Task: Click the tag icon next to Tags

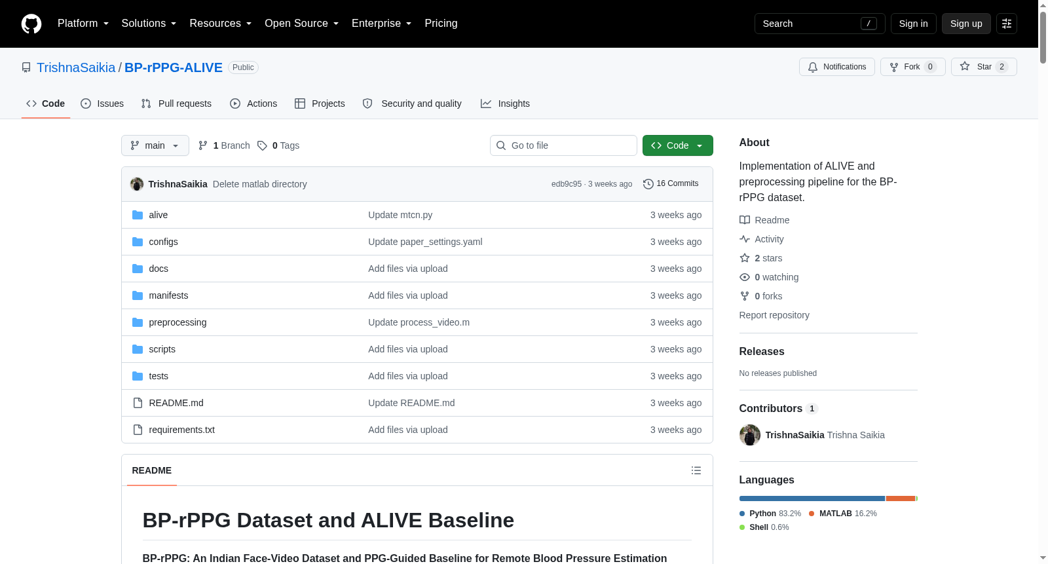Action: point(262,145)
